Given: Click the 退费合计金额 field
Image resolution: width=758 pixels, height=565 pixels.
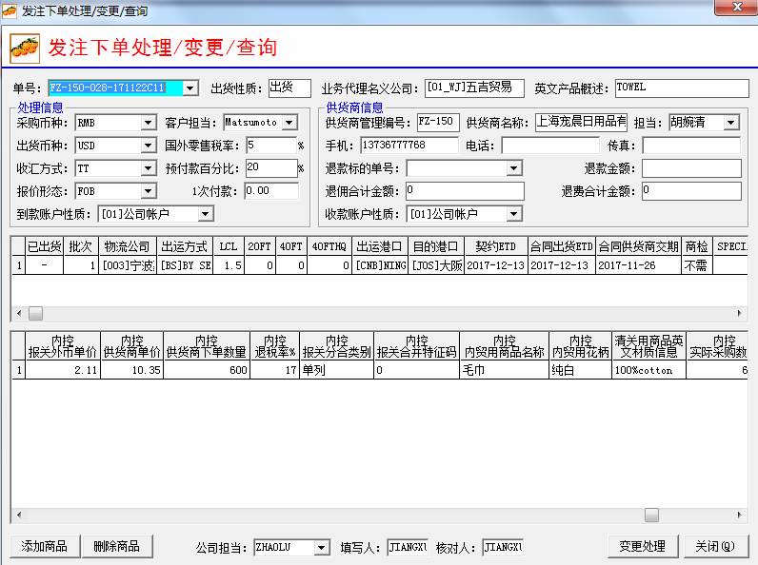Looking at the screenshot, I should [x=691, y=191].
